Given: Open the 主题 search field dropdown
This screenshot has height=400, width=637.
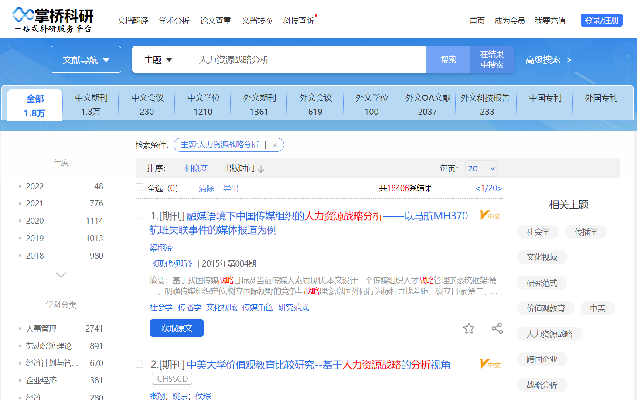Looking at the screenshot, I should [x=158, y=60].
